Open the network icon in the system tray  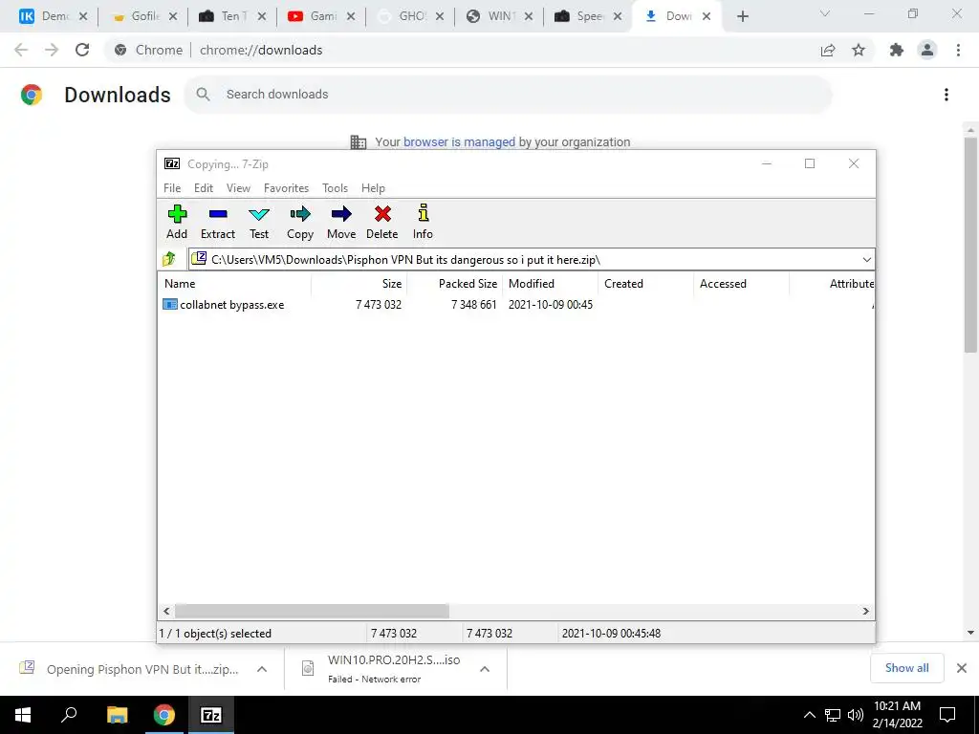click(833, 715)
